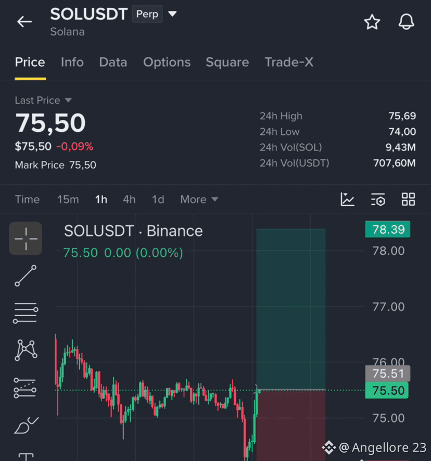Viewport: 431px width, 461px height.
Task: Select the 4h chart interval
Action: [x=129, y=200]
